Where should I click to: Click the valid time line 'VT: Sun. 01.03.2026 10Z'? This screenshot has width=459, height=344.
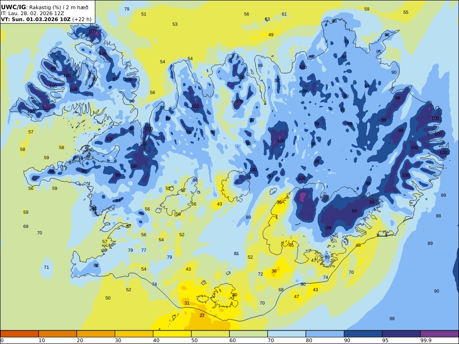[36, 19]
